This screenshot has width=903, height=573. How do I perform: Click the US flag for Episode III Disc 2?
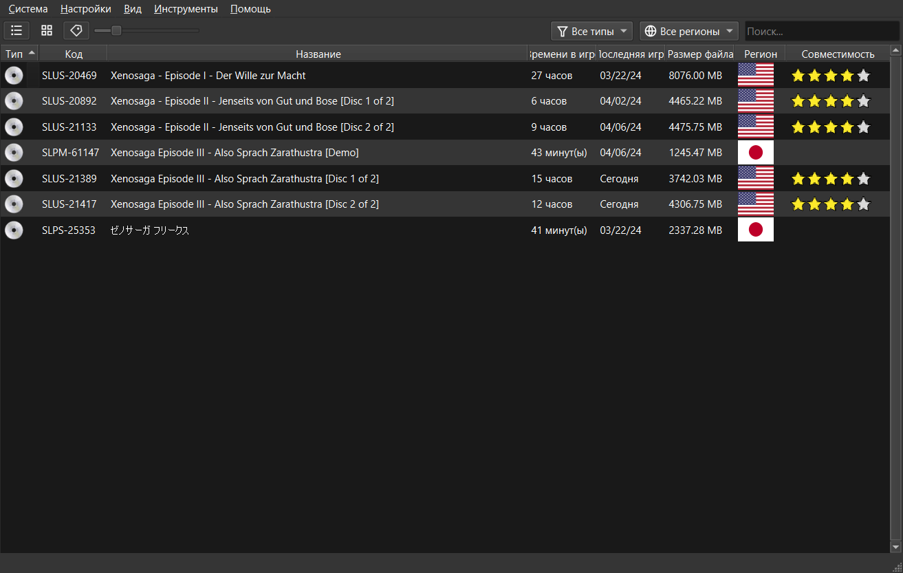[756, 204]
